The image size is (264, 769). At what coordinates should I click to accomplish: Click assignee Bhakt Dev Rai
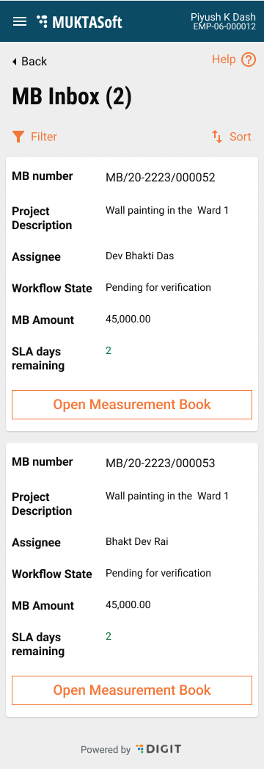(x=137, y=541)
